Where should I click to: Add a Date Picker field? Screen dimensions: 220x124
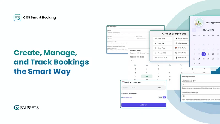[182, 48]
